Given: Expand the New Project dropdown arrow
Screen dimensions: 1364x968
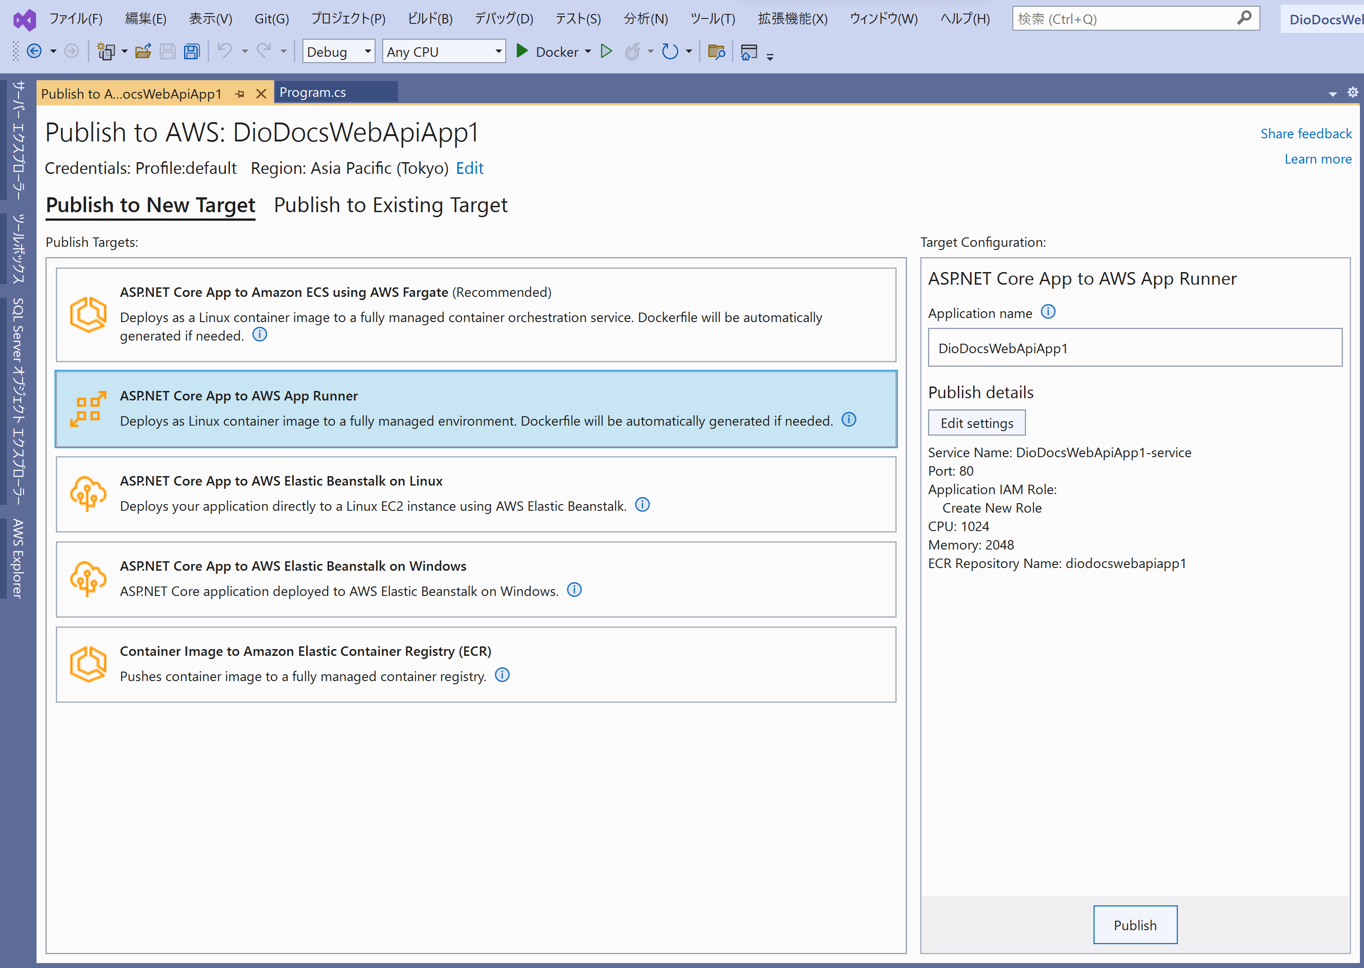Looking at the screenshot, I should click(x=124, y=52).
